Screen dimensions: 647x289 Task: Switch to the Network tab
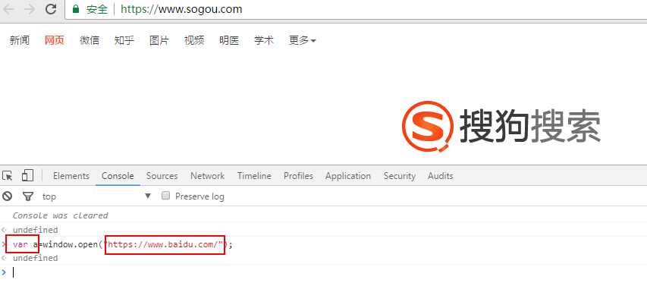click(208, 176)
